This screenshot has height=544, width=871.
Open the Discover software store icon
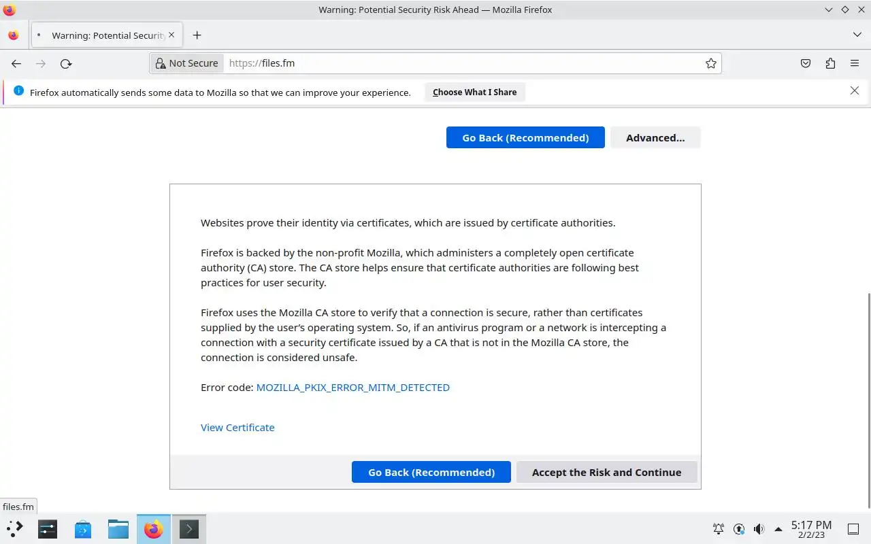click(x=83, y=528)
